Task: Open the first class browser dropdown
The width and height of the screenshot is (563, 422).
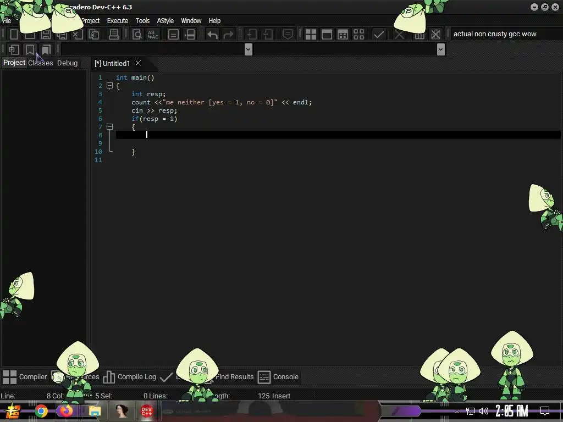Action: [x=248, y=49]
